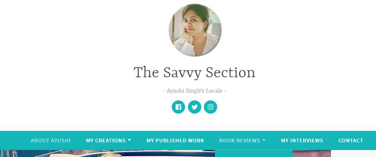Go to My Published Work

coord(175,141)
